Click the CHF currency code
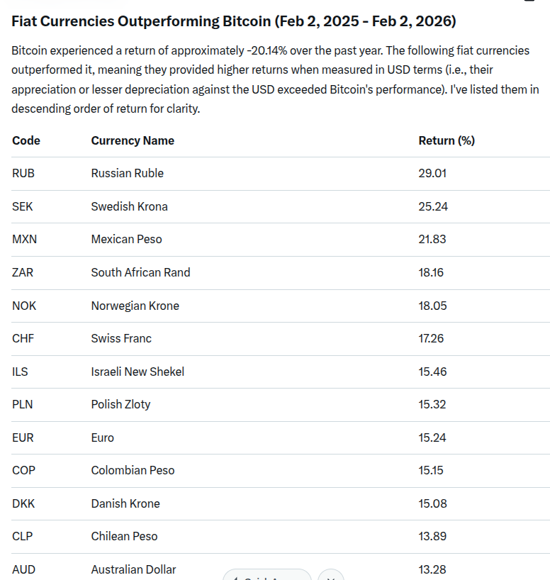This screenshot has height=580, width=550. (x=23, y=338)
